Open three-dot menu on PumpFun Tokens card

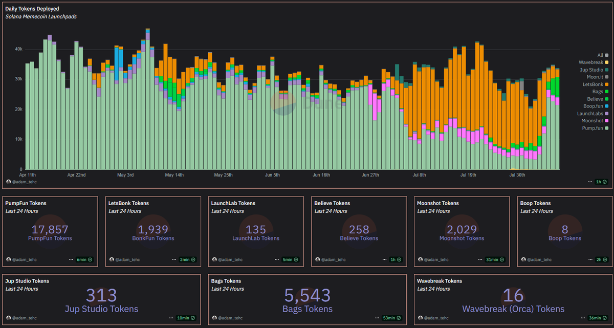[71, 259]
